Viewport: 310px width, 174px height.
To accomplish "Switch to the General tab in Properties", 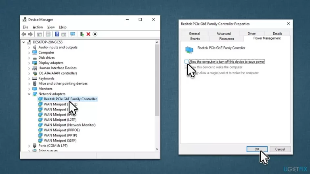I will point(194,33).
